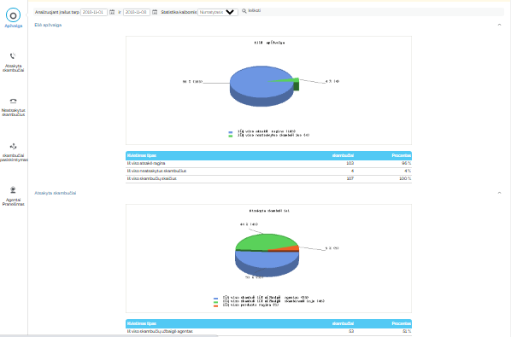The height and width of the screenshot is (337, 511).
Task: Click blue legend swatch in first chart
Action: click(x=231, y=132)
